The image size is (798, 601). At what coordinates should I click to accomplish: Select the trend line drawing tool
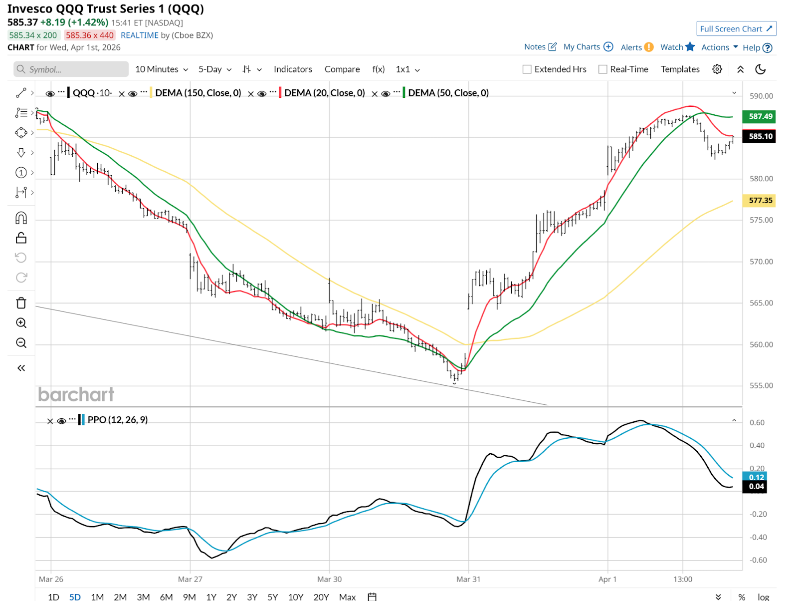point(21,93)
